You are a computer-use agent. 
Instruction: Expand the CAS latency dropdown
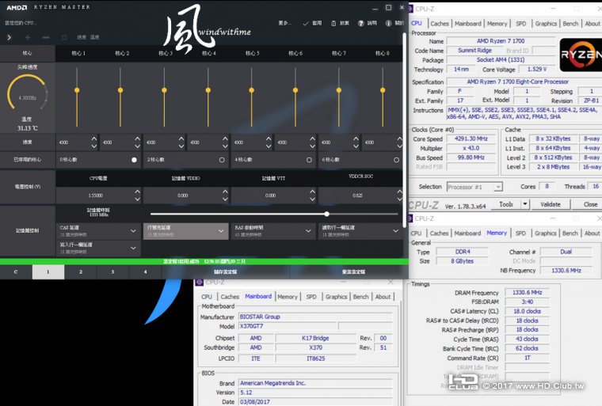pos(133,230)
